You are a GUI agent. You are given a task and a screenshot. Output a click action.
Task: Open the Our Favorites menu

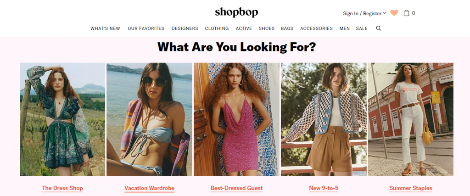pos(146,28)
